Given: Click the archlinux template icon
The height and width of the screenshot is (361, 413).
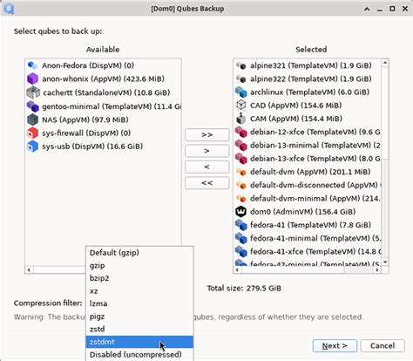Looking at the screenshot, I should (x=241, y=92).
